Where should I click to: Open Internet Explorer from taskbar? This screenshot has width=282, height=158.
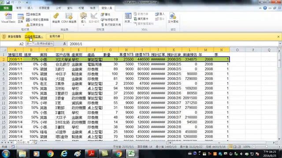click(x=64, y=154)
